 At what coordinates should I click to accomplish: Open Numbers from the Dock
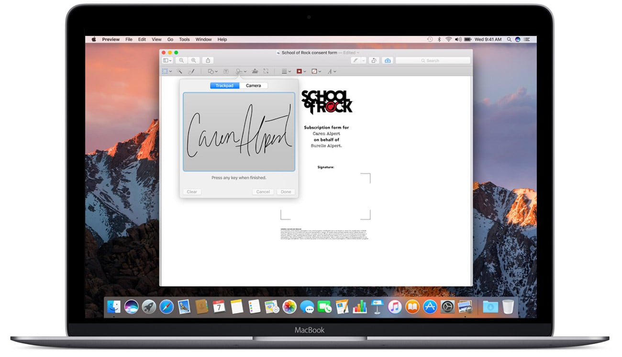[x=360, y=307]
